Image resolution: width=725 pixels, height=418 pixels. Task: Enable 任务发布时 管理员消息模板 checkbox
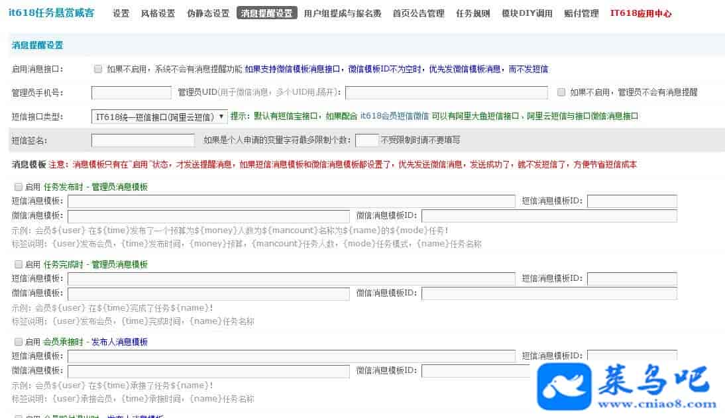point(19,187)
